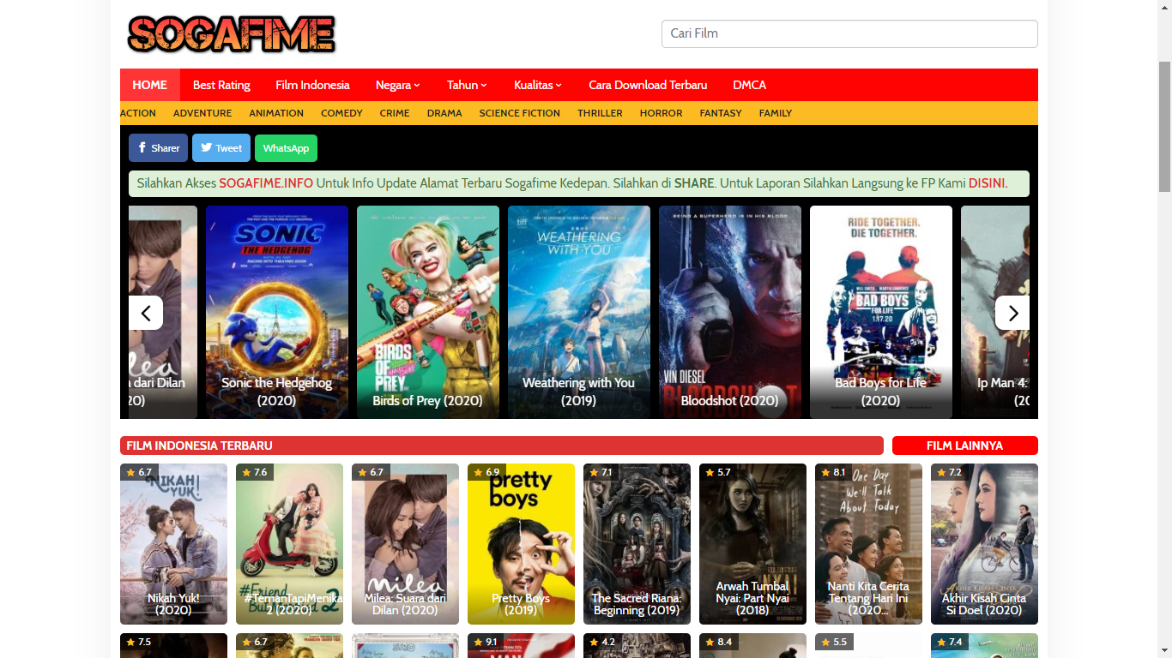Share with the Twitter Tweet button

pyautogui.click(x=221, y=148)
